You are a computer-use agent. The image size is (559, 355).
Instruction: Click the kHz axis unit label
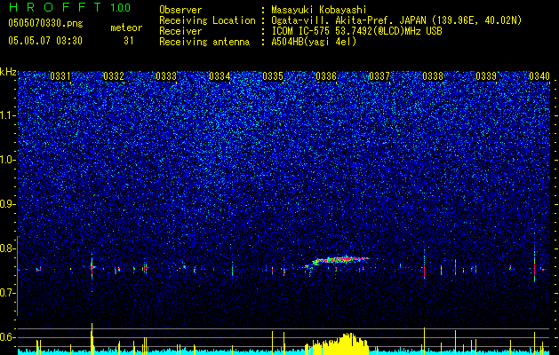(8, 72)
